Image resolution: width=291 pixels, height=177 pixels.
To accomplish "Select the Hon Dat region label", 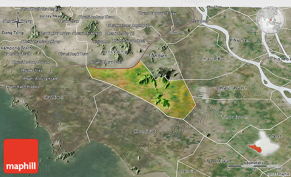I will [x=145, y=131].
